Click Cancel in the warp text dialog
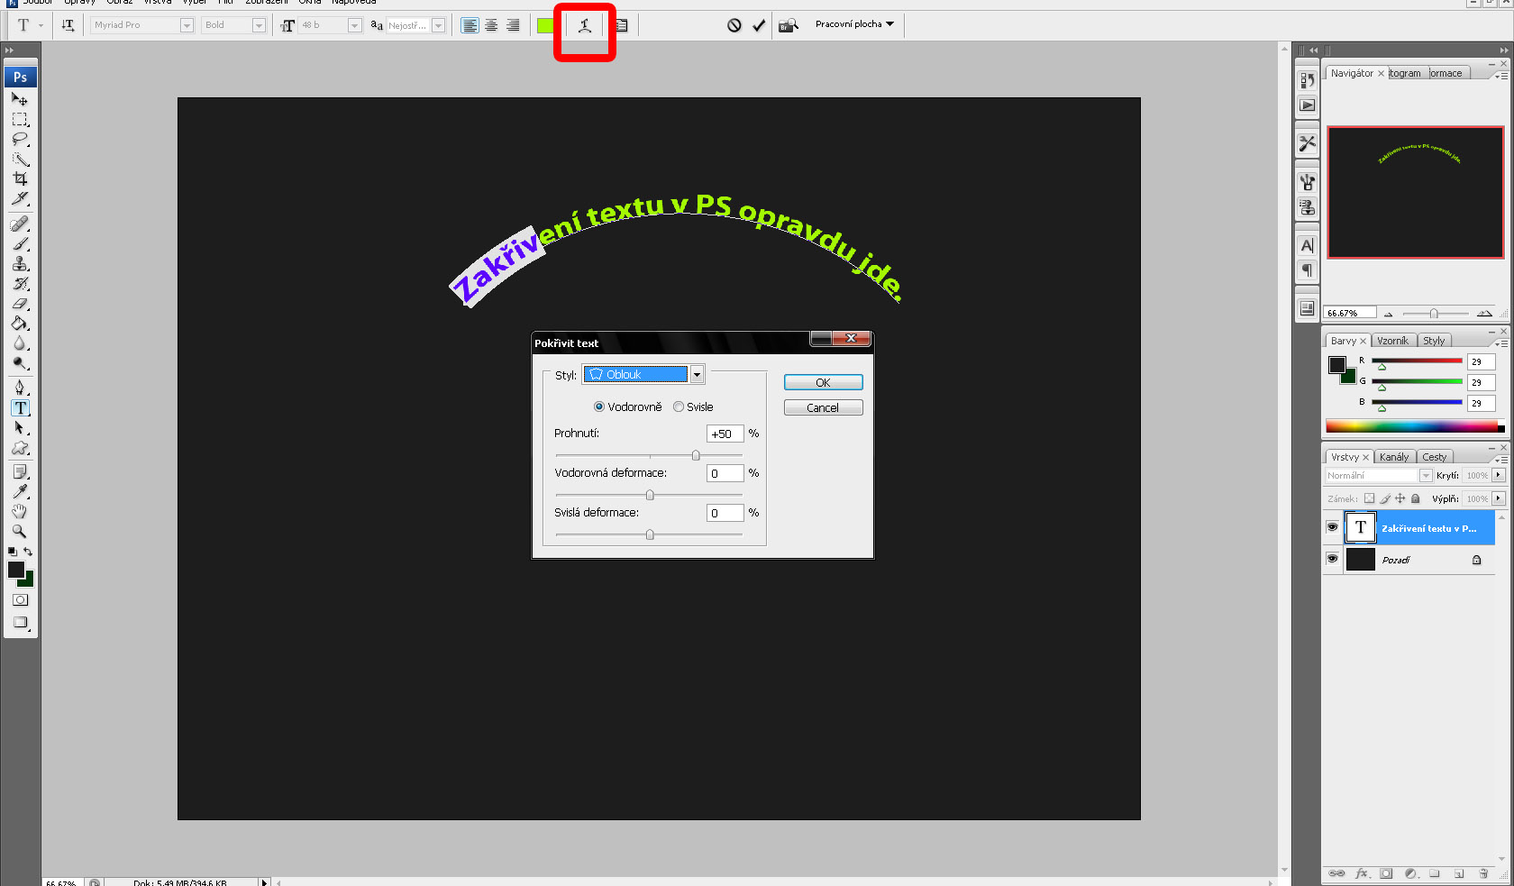Screen dimensions: 1514x886 pos(823,407)
